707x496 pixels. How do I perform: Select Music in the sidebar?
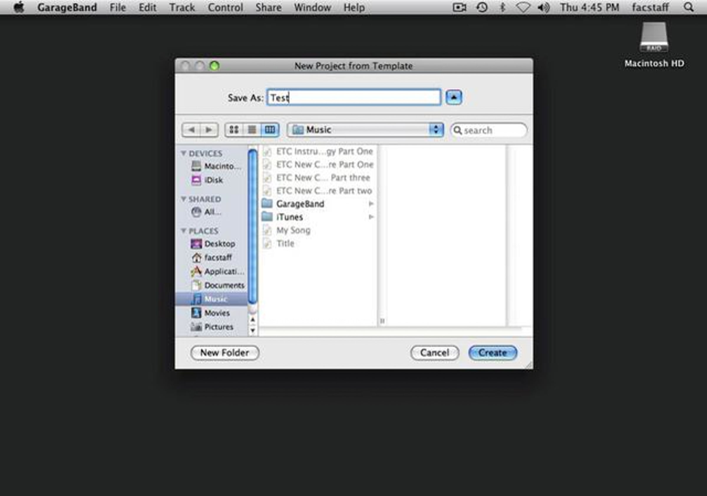(211, 299)
